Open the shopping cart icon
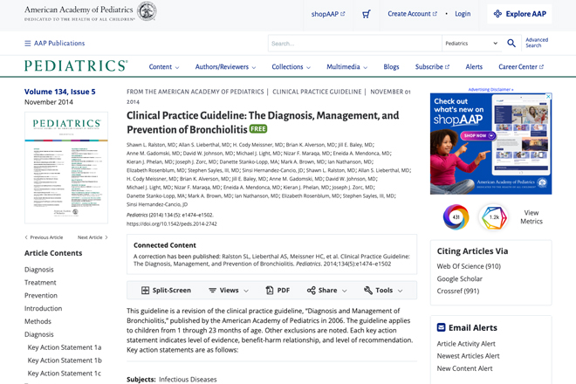 point(366,14)
